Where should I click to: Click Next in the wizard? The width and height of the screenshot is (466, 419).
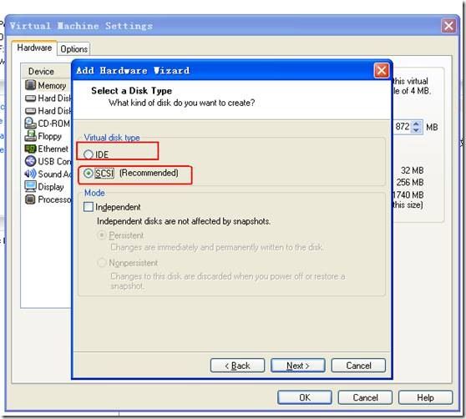(x=298, y=366)
